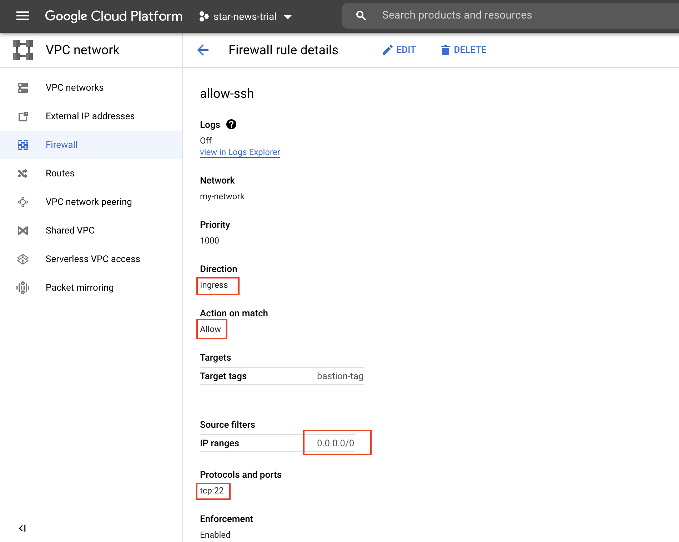Click the back arrow on Firewall rule details

coord(202,50)
